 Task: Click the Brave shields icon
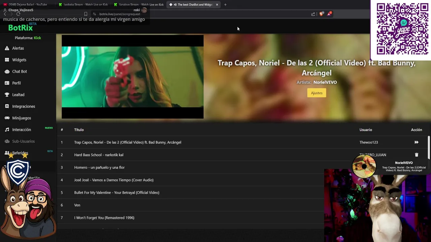[321, 14]
